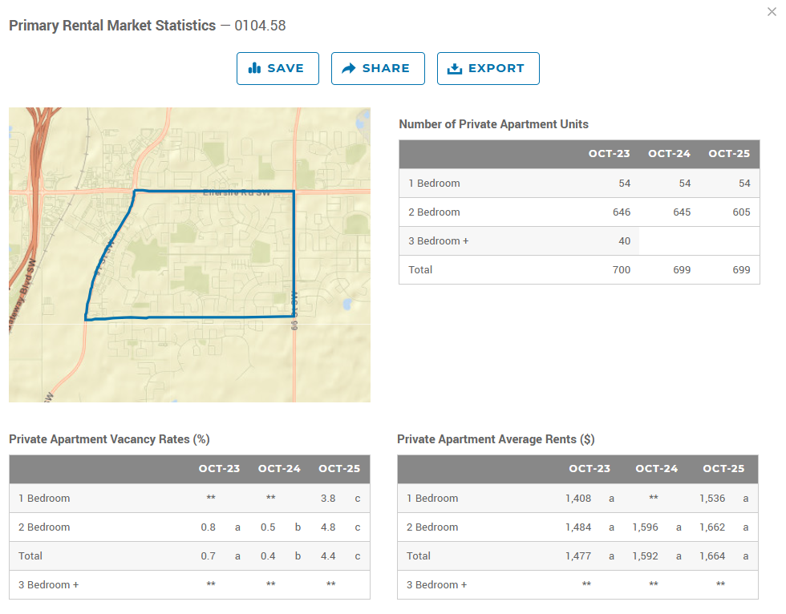This screenshot has width=786, height=614.
Task: Select OCT-24 header in Average Rents table
Action: tap(656, 469)
